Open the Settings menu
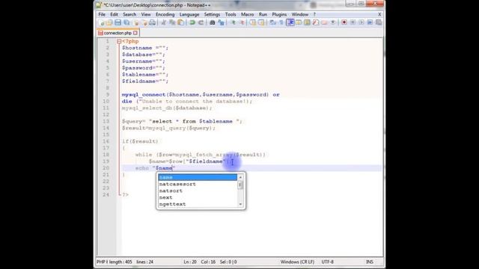 click(212, 14)
